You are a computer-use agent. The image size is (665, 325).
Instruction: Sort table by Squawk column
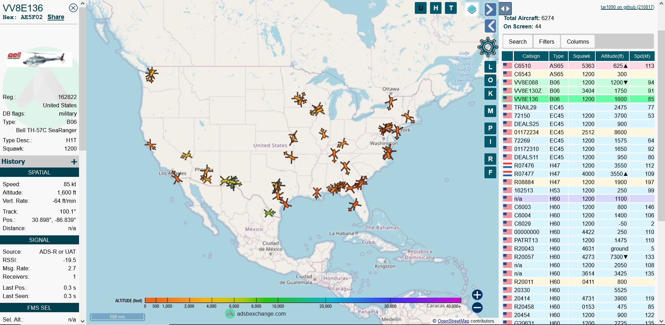pyautogui.click(x=581, y=56)
